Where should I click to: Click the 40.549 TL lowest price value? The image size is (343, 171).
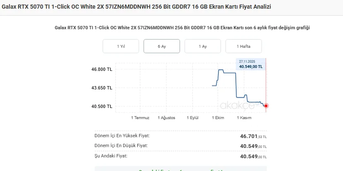pos(253,146)
